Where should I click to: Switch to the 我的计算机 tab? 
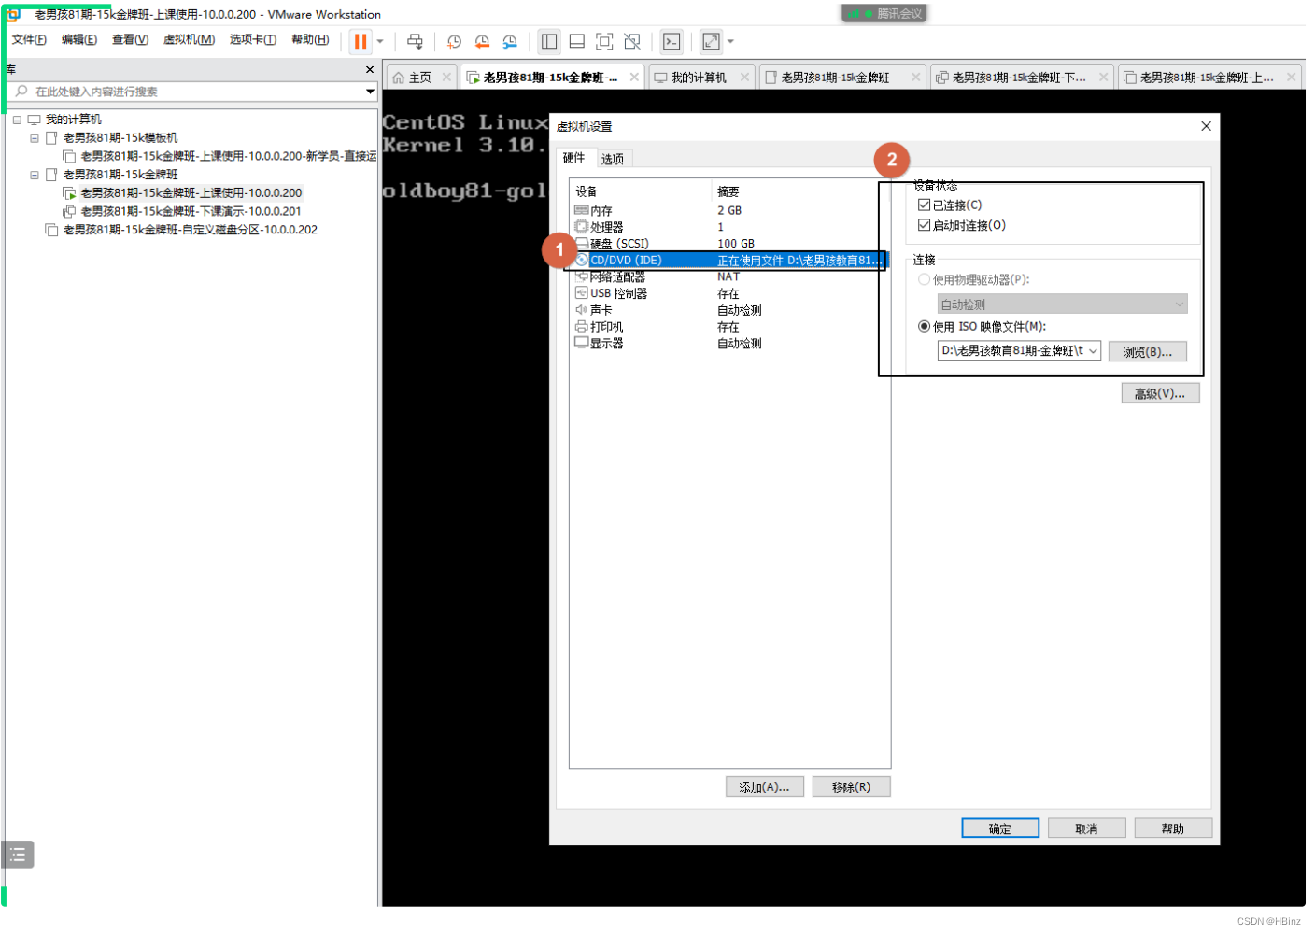tap(691, 78)
